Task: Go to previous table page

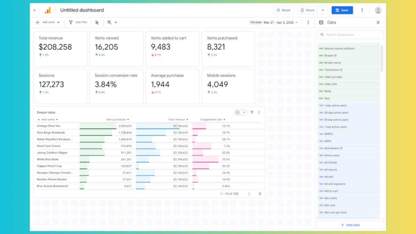Action: (249, 194)
